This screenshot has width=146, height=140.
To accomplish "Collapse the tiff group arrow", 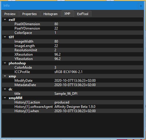I will (x=5, y=37).
